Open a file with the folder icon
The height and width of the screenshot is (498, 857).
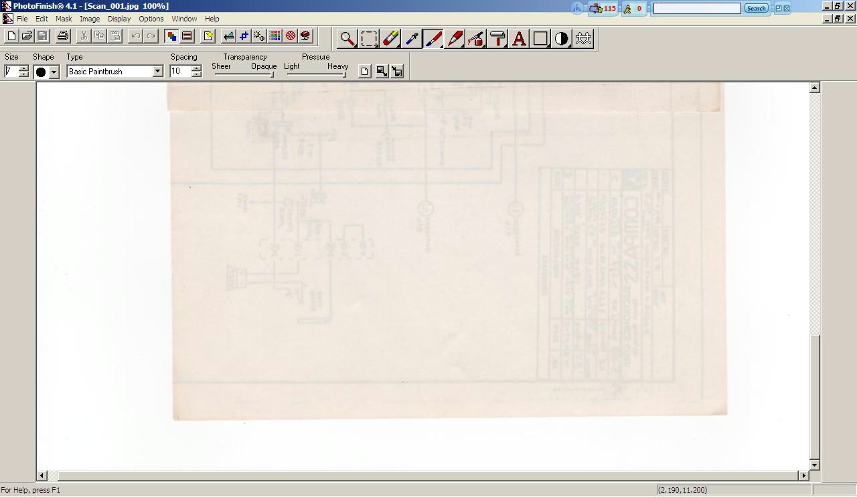point(27,35)
